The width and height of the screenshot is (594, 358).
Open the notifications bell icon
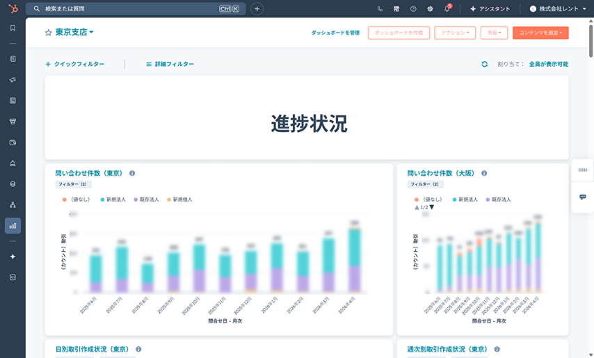click(447, 9)
